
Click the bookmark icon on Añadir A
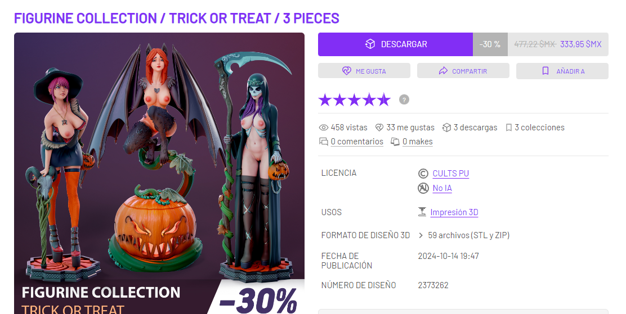coord(545,71)
